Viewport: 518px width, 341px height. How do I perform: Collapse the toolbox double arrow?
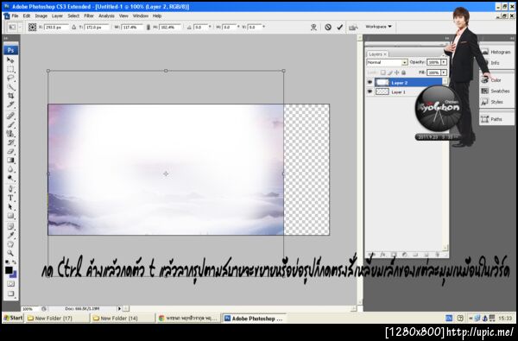6,38
